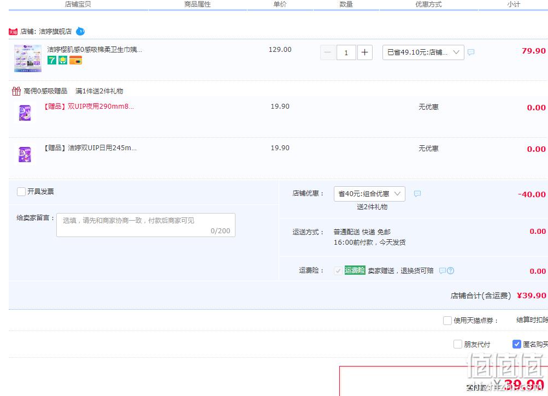
Task: Click the green 7-day return badge
Action: coord(52,60)
